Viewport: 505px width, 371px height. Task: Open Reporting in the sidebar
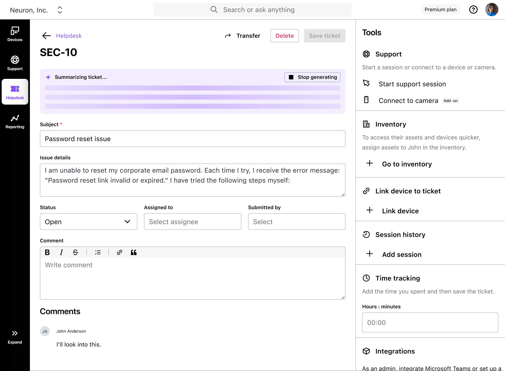pyautogui.click(x=15, y=121)
